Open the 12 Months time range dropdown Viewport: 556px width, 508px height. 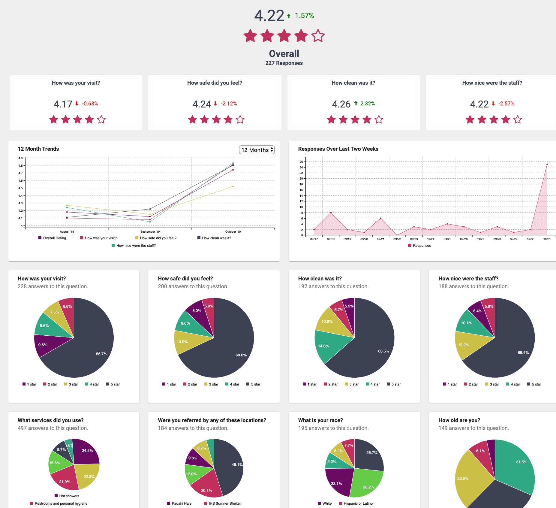(x=256, y=150)
